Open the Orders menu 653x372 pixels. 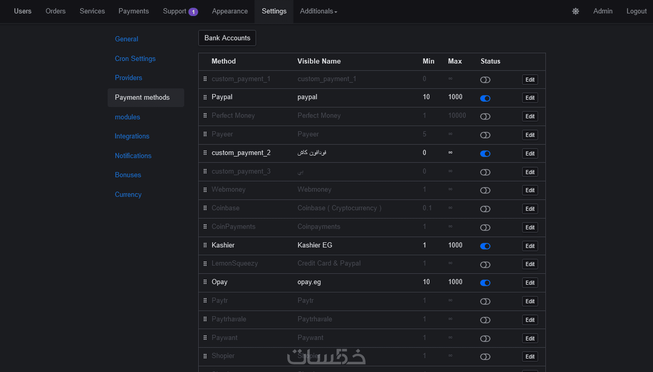(55, 11)
